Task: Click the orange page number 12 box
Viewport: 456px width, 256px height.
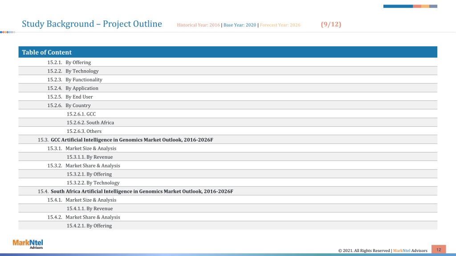Action: 439,249
